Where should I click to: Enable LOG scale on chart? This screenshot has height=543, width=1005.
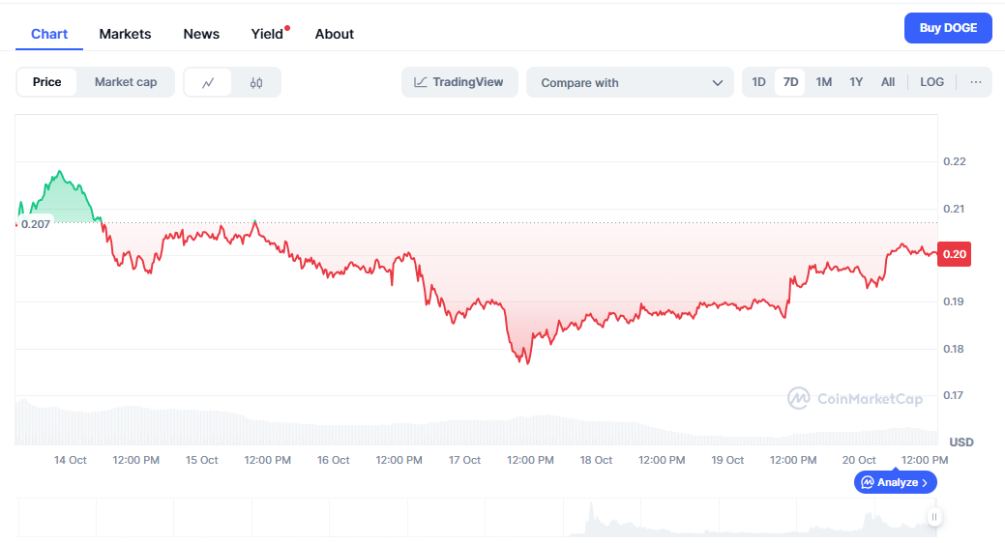tap(931, 82)
